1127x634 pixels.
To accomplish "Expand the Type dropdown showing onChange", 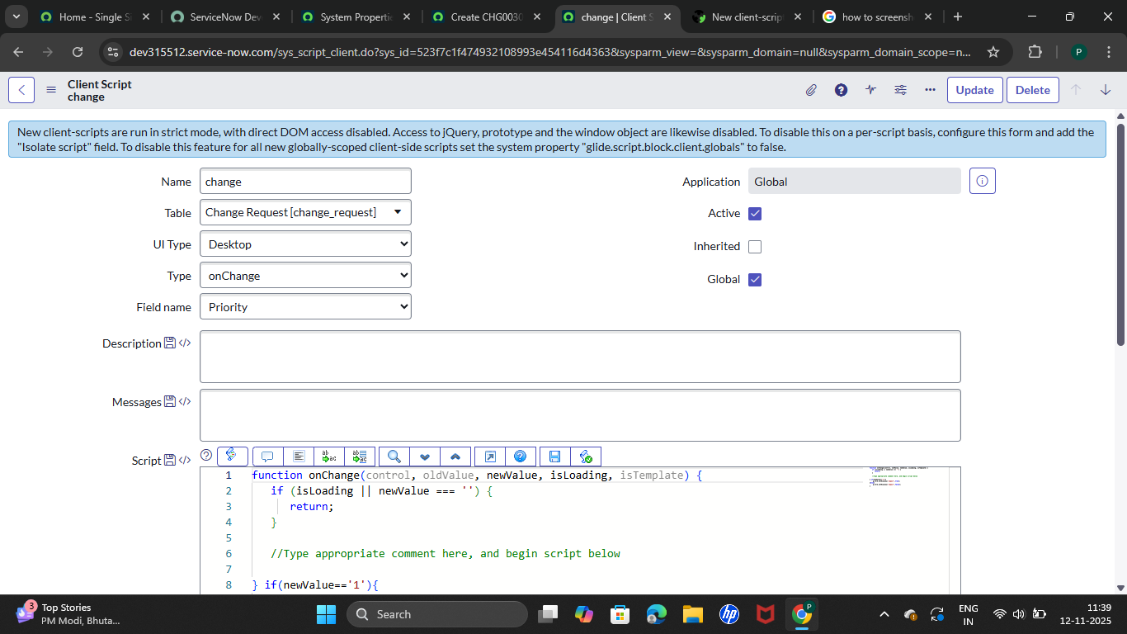I will 305,275.
